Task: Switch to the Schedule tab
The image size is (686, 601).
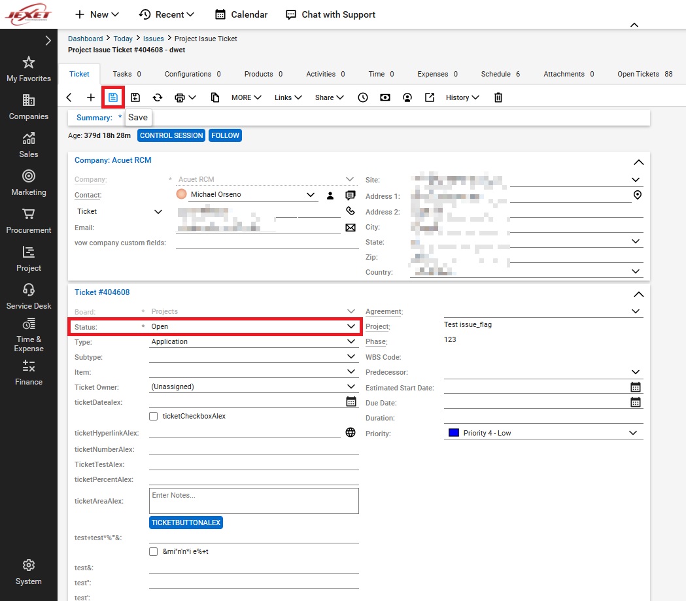Action: click(x=500, y=74)
